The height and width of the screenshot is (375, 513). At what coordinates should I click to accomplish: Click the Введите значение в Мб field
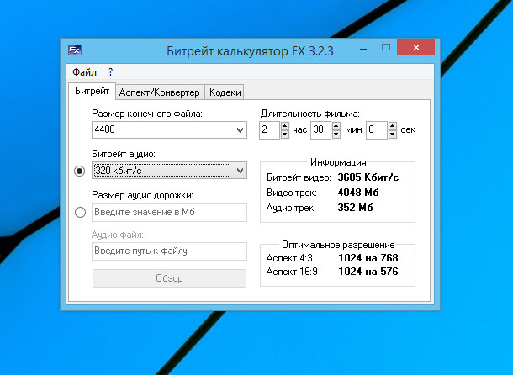pos(170,213)
